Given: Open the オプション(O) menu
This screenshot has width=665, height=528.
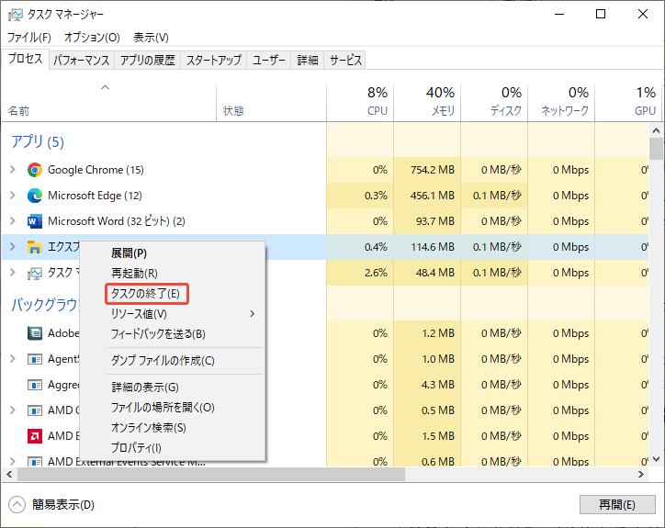Looking at the screenshot, I should click(x=92, y=38).
